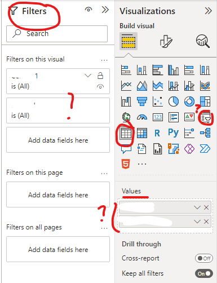
Task: Insert a Python visual
Action: coord(174,133)
